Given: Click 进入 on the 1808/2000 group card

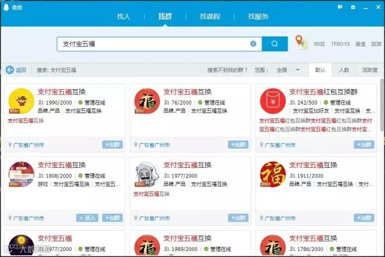Looking at the screenshot, I should pos(87,218).
